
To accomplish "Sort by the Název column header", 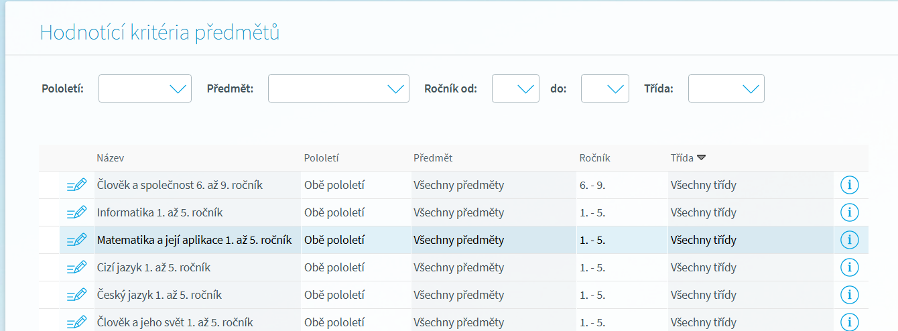I will [x=111, y=158].
